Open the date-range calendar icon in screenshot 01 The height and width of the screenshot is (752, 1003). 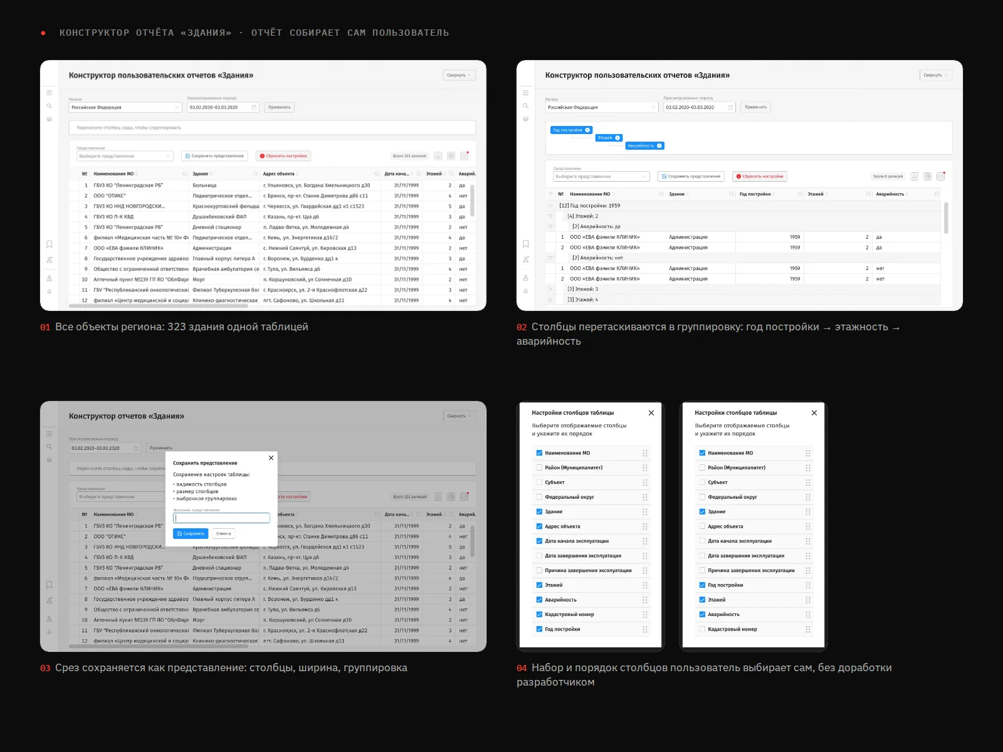click(254, 107)
